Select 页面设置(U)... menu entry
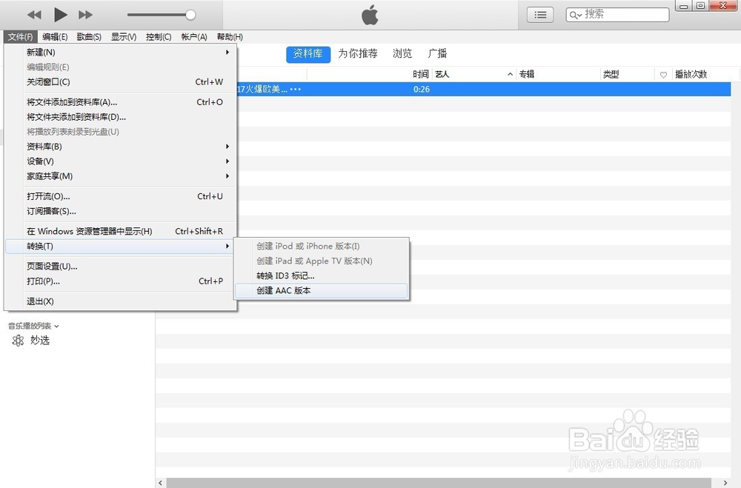Viewport: 741px width, 488px height. point(121,266)
